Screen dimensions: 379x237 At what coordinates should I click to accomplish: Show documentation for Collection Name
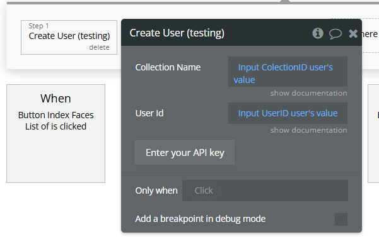pos(308,93)
